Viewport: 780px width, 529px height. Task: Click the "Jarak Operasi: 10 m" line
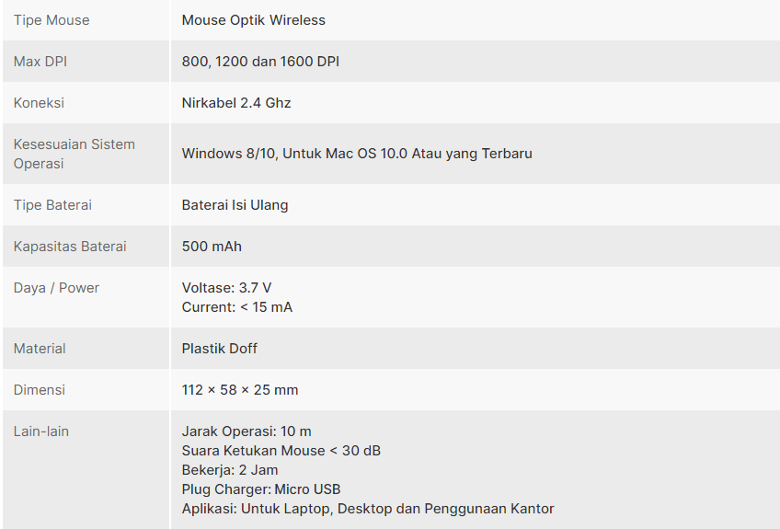click(x=247, y=431)
